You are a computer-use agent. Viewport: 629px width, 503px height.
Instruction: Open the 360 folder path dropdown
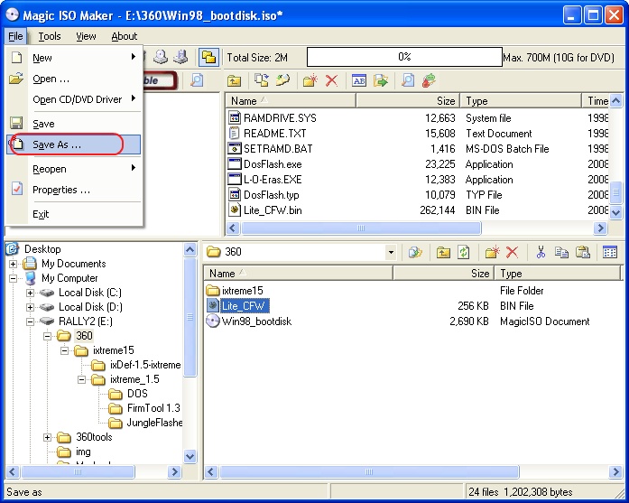point(391,253)
